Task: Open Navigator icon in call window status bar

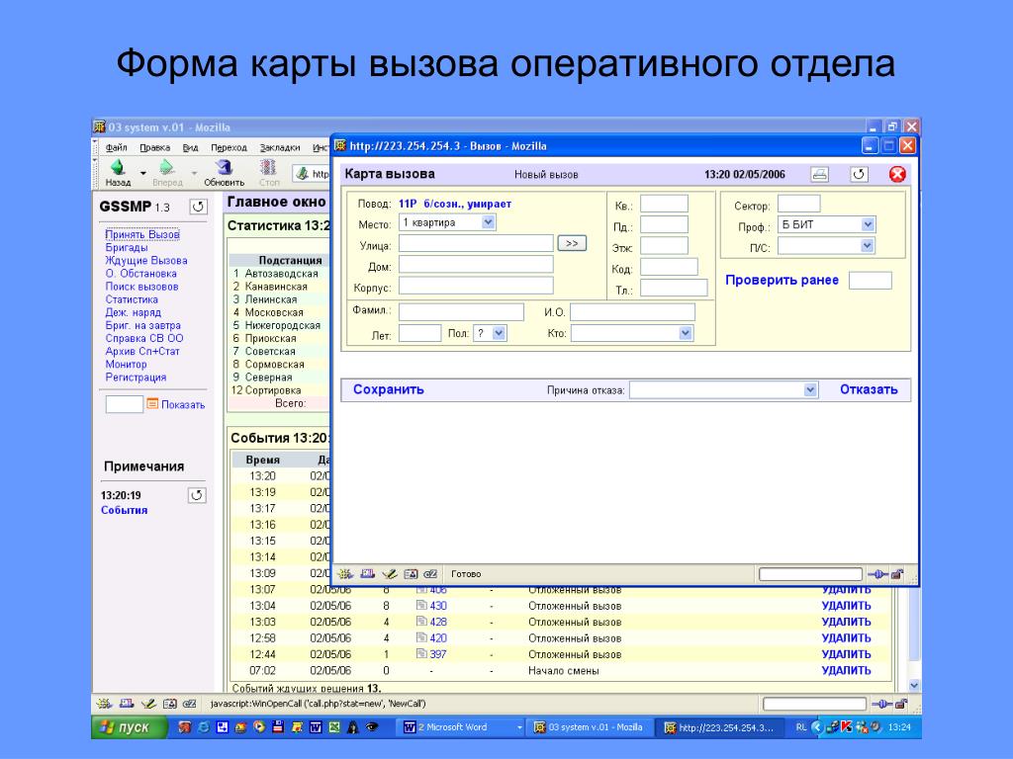Action: coord(345,574)
